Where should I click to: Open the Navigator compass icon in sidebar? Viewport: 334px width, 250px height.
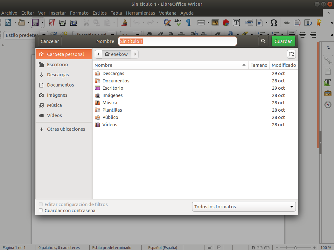(x=328, y=105)
